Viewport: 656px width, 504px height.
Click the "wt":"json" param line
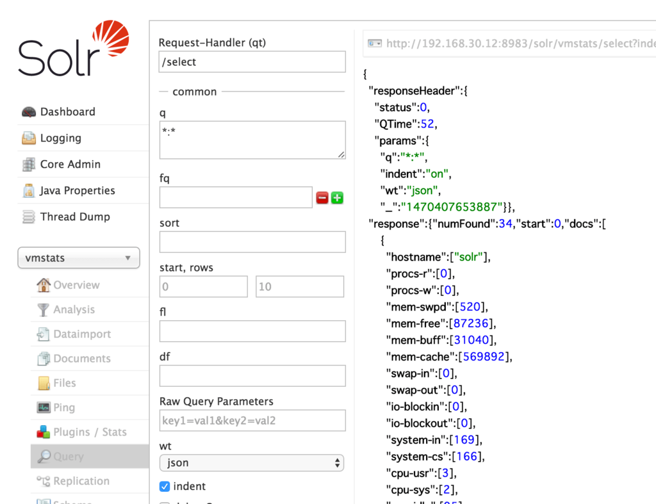point(410,191)
